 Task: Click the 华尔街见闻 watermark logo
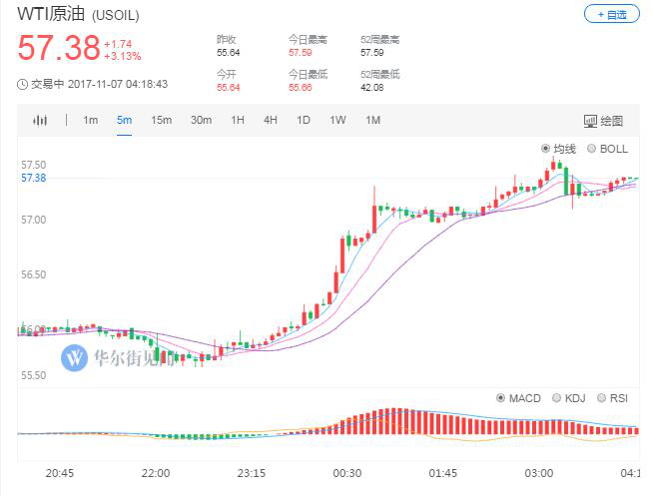[75, 358]
